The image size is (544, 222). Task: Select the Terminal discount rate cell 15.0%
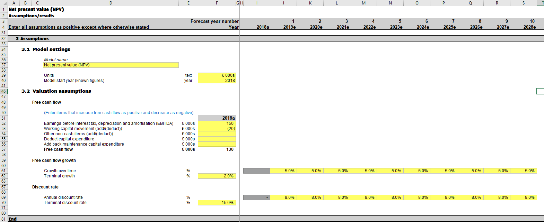coord(217,203)
